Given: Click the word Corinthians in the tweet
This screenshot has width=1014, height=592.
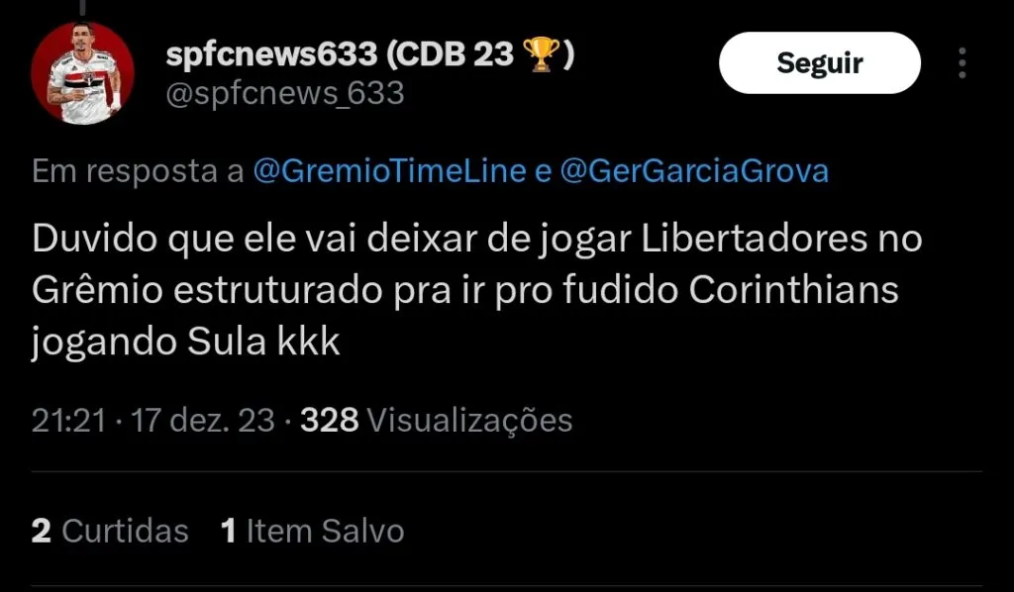Looking at the screenshot, I should point(793,290).
